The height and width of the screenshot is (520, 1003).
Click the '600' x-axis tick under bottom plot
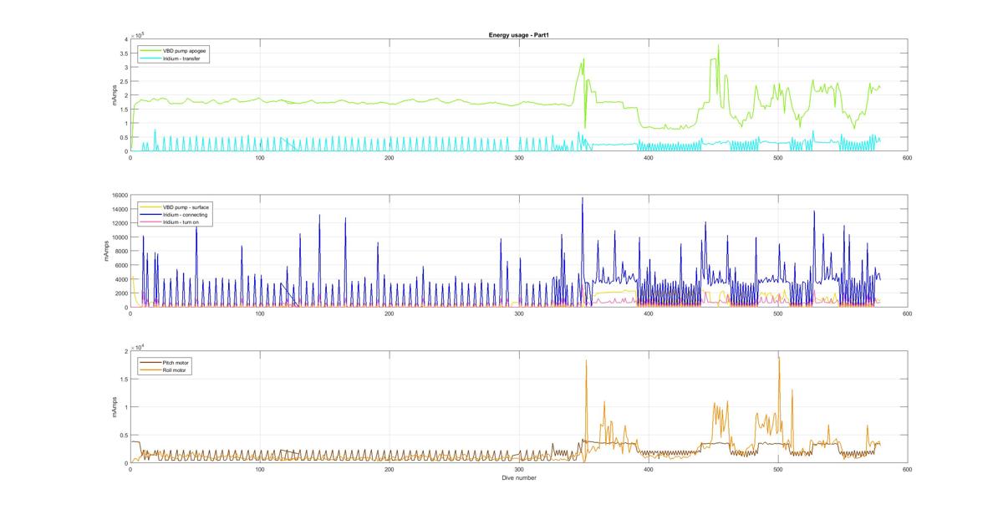coord(907,470)
